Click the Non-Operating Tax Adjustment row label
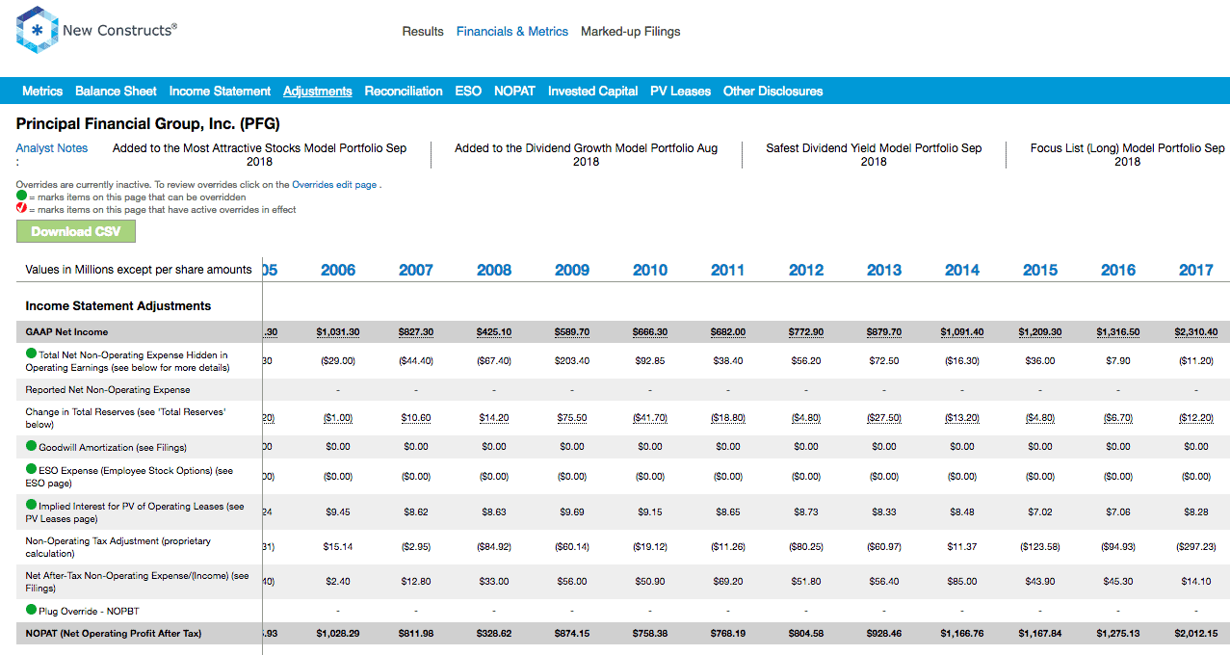 [118, 547]
